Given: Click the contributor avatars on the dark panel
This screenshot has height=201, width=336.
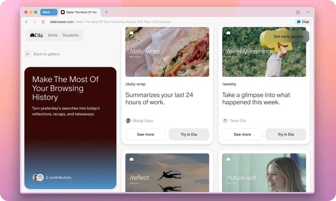Looking at the screenshot, I should pos(38,178).
